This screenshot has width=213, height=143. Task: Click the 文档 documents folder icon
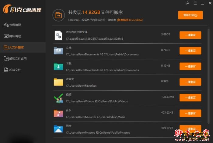tap(58, 51)
